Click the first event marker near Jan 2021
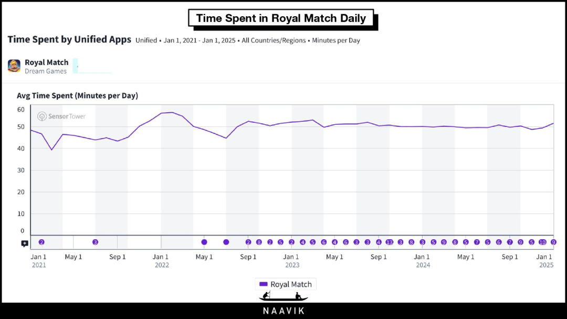Image resolution: width=567 pixels, height=319 pixels. [41, 242]
